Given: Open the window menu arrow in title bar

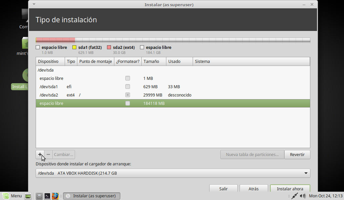Looking at the screenshot, I should tap(34, 5).
